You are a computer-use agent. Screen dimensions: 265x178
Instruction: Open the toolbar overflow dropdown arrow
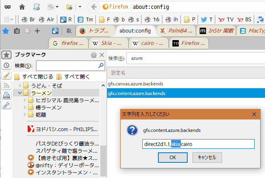pos(80,7)
